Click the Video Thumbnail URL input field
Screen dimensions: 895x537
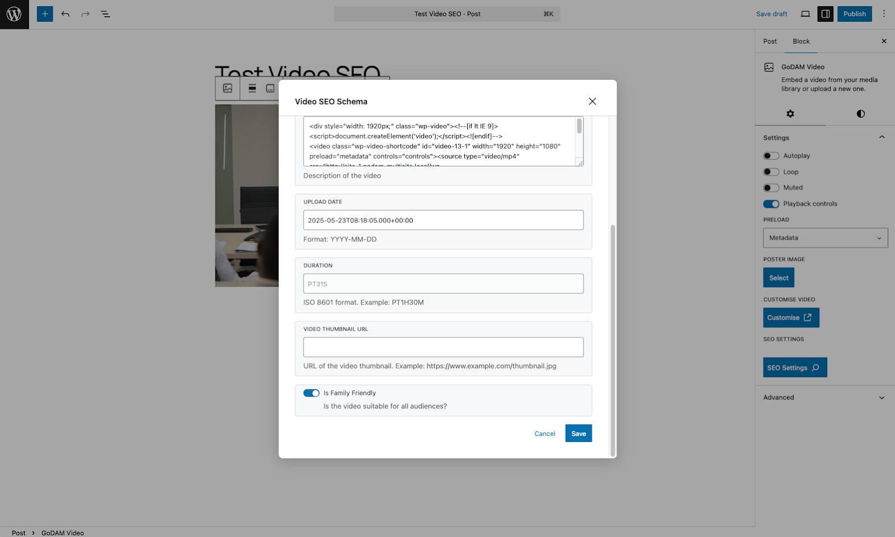[443, 346]
